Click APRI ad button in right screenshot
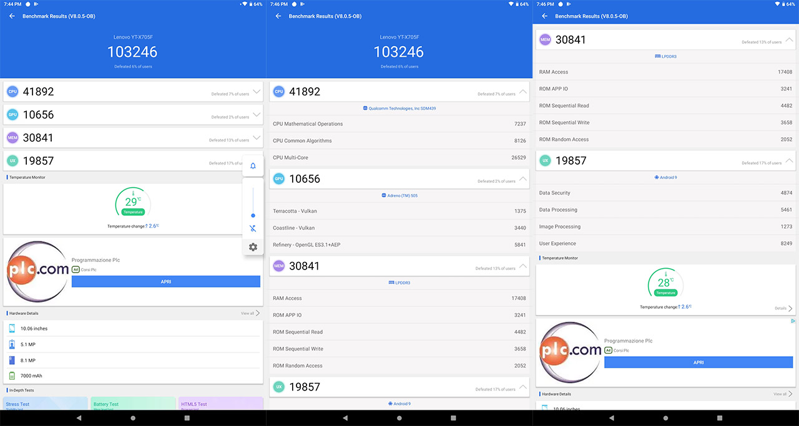The height and width of the screenshot is (426, 799). (699, 362)
